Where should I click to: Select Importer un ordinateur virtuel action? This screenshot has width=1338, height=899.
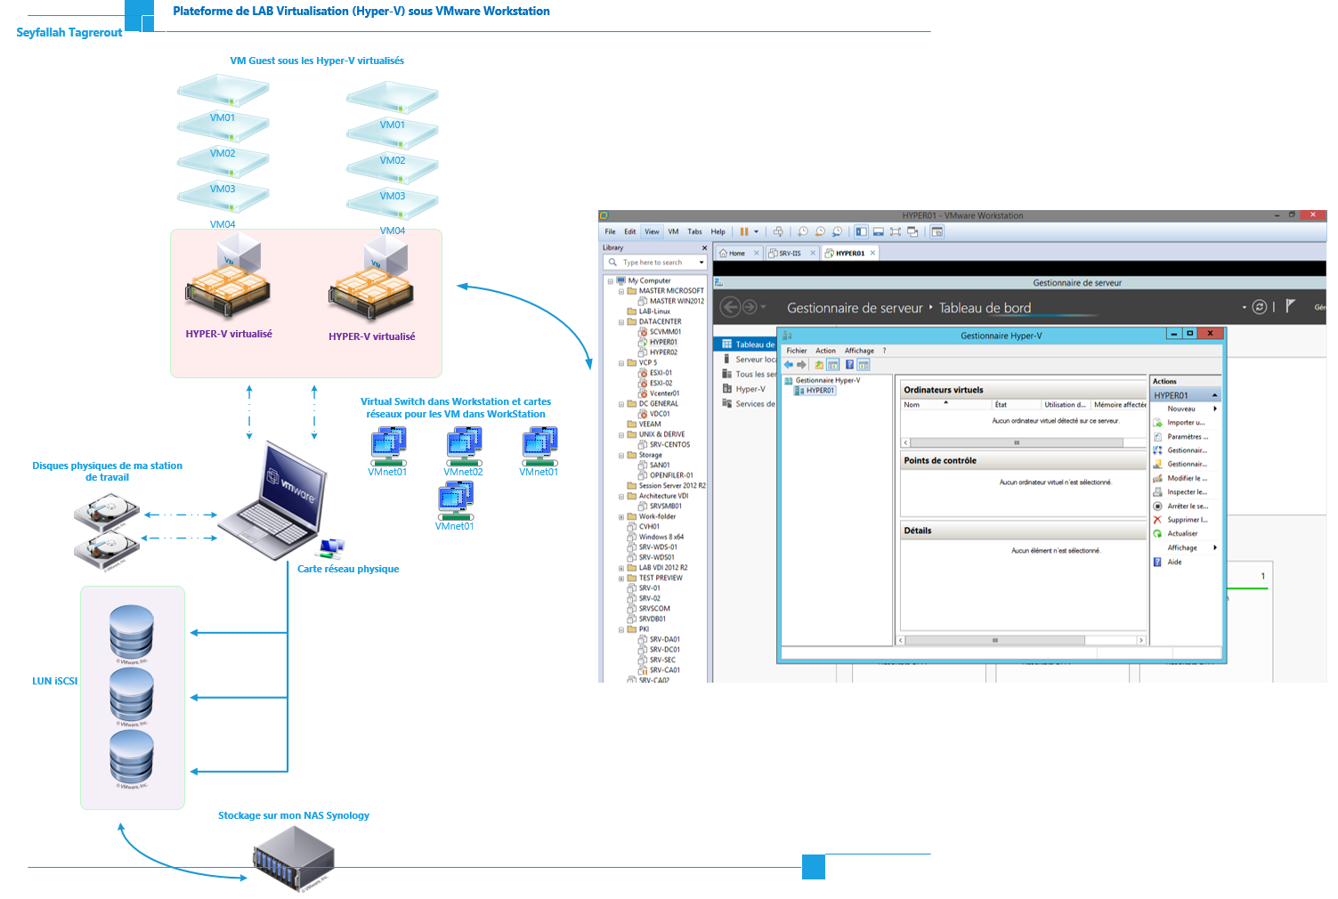tap(1184, 422)
